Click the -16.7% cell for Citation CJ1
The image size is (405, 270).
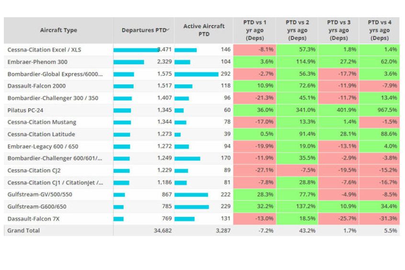[379, 183]
